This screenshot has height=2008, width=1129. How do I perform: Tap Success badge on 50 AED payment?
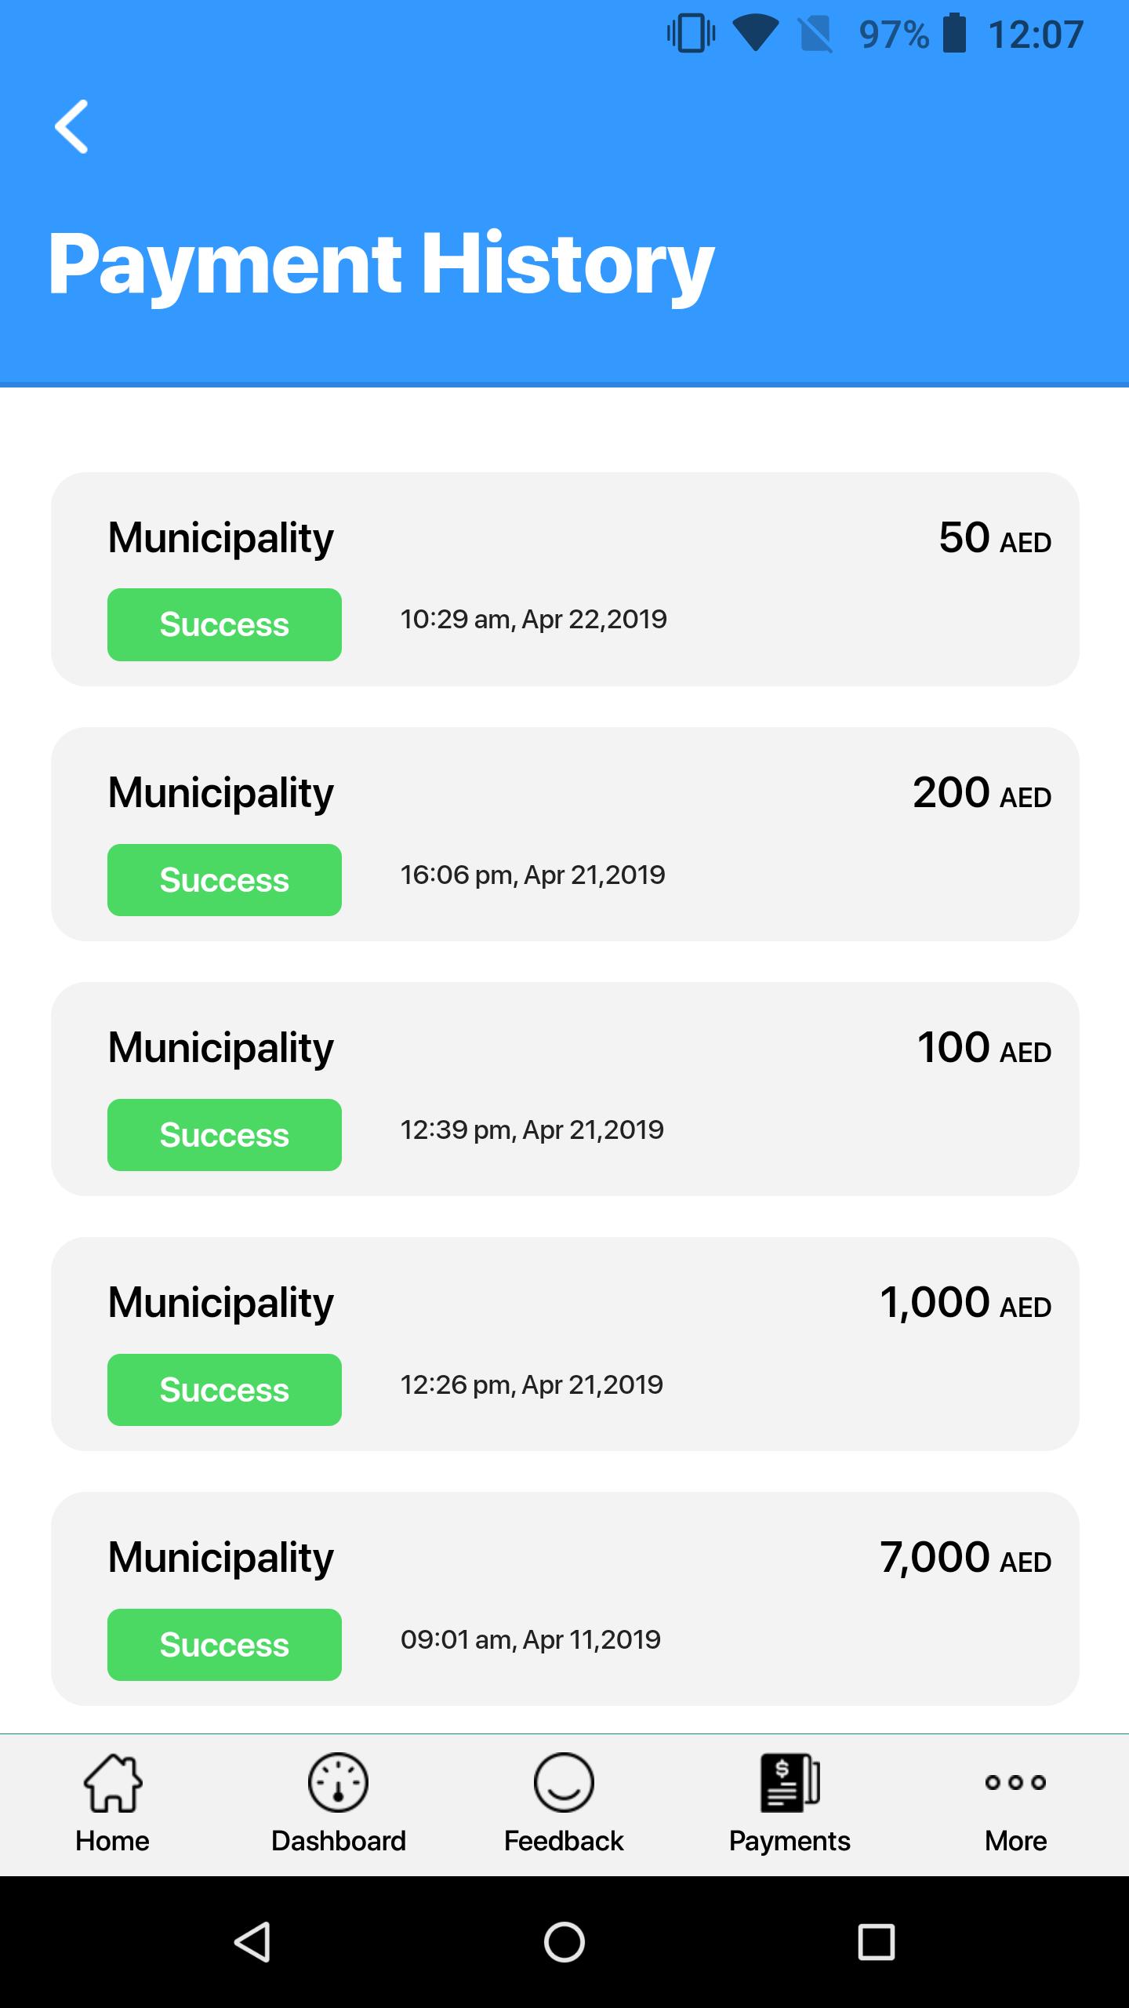(224, 624)
